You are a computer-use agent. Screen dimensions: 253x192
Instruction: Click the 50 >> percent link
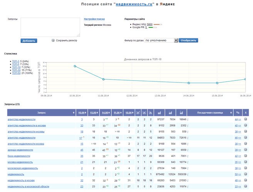pyautogui.click(x=238, y=174)
